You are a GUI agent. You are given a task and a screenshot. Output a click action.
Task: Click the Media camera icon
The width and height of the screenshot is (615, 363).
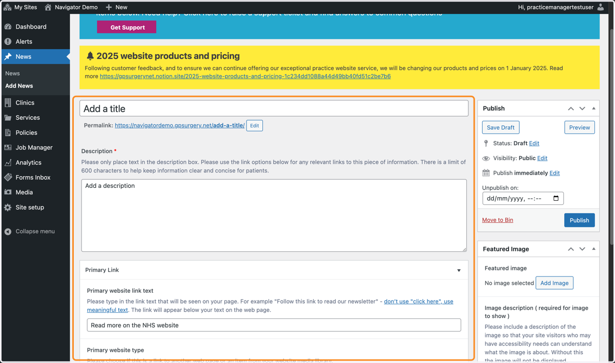pos(8,193)
